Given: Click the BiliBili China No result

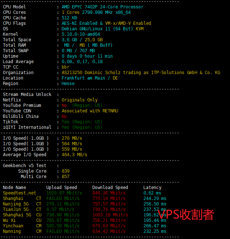Looking at the screenshot, I should [x=64, y=116].
